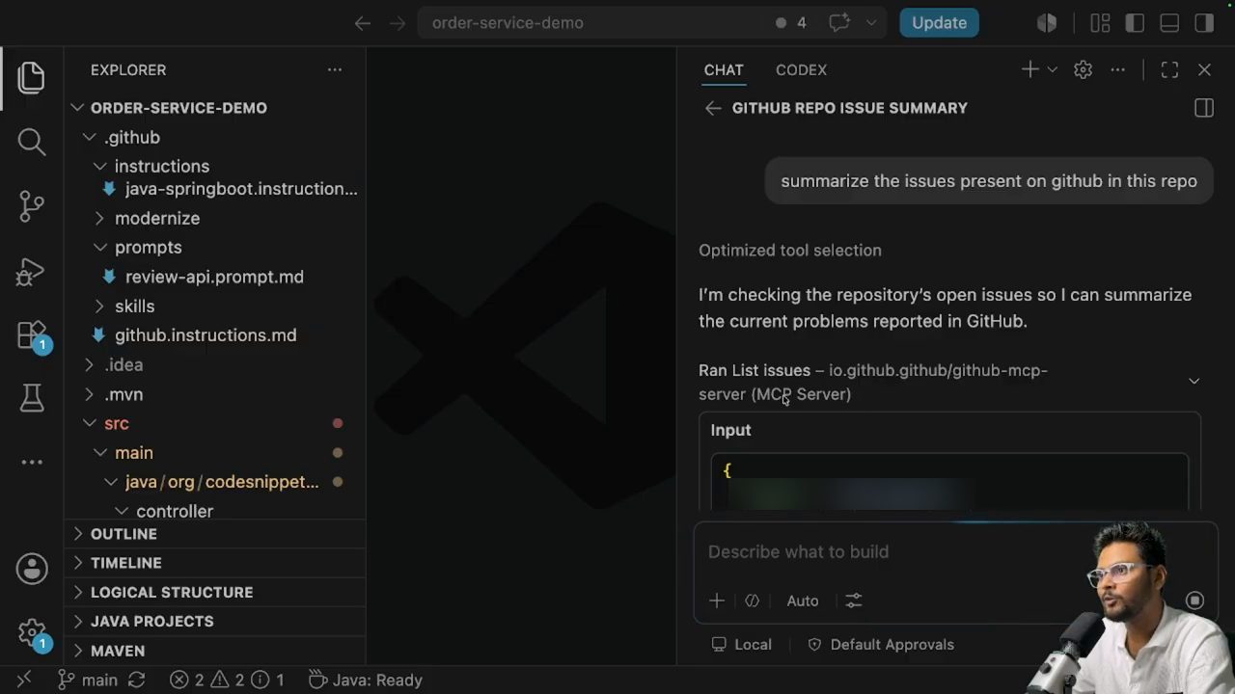
Task: Open the Default Approvals picker
Action: click(x=881, y=645)
